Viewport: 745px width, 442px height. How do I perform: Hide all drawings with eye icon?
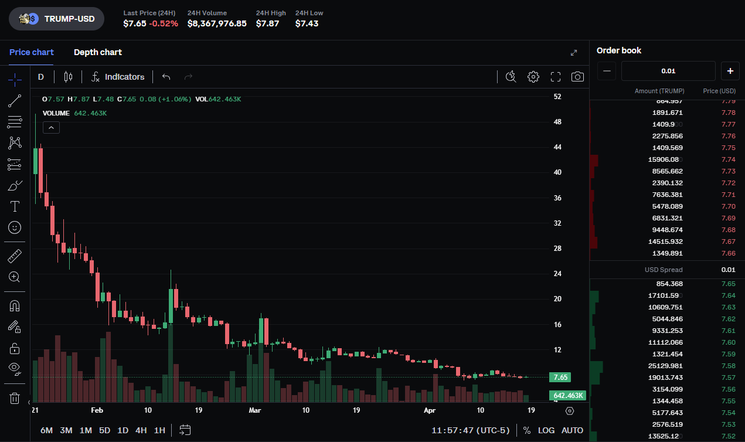(x=15, y=369)
